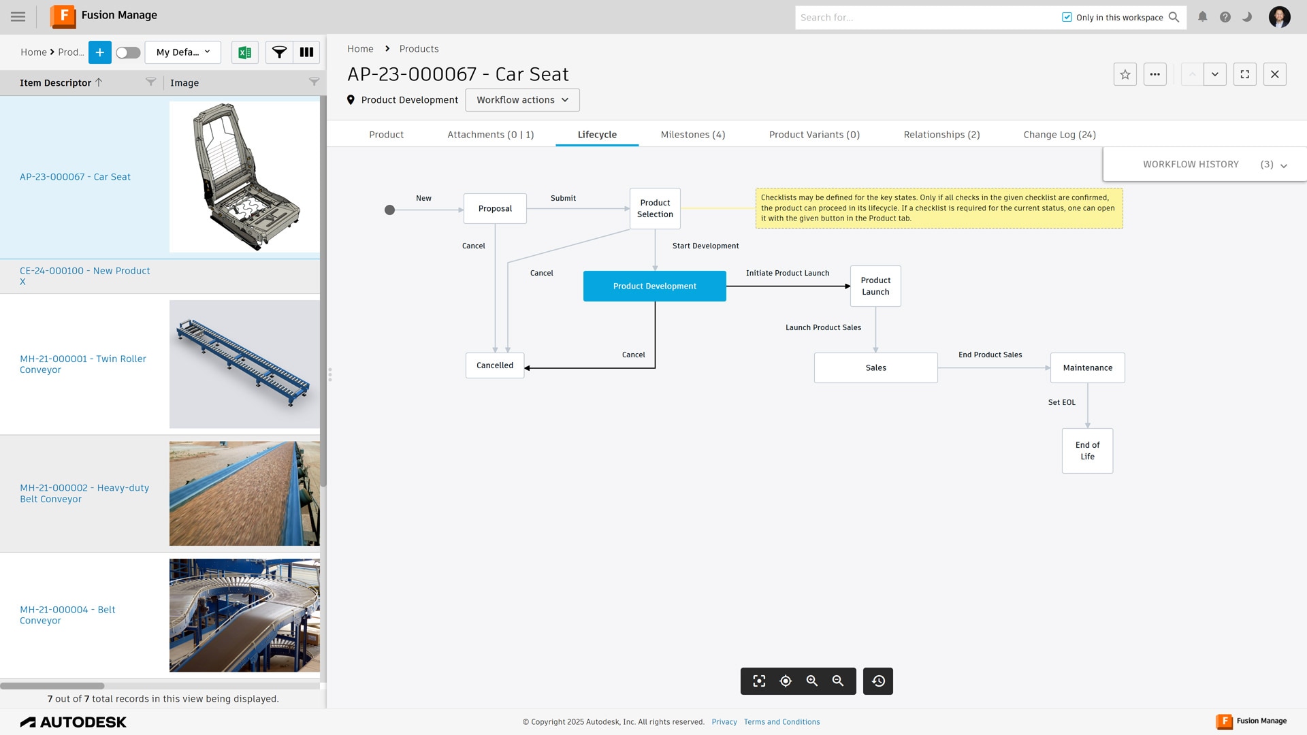Image resolution: width=1307 pixels, height=735 pixels.
Task: Click the Excel export icon
Action: pos(245,52)
